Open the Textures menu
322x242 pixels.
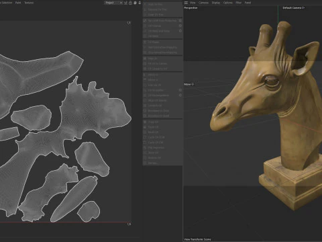[x=29, y=3]
